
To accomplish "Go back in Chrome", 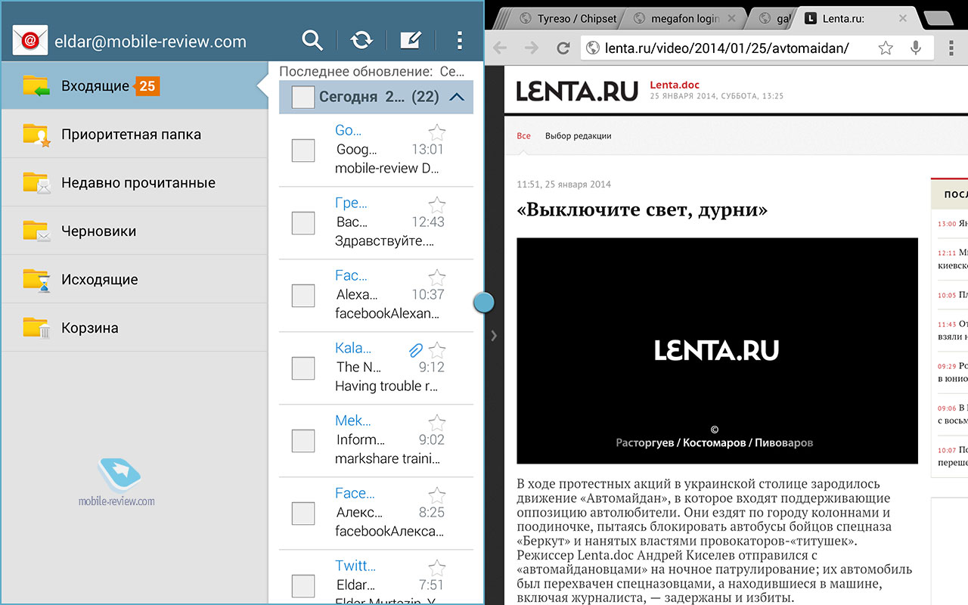I will 499,48.
